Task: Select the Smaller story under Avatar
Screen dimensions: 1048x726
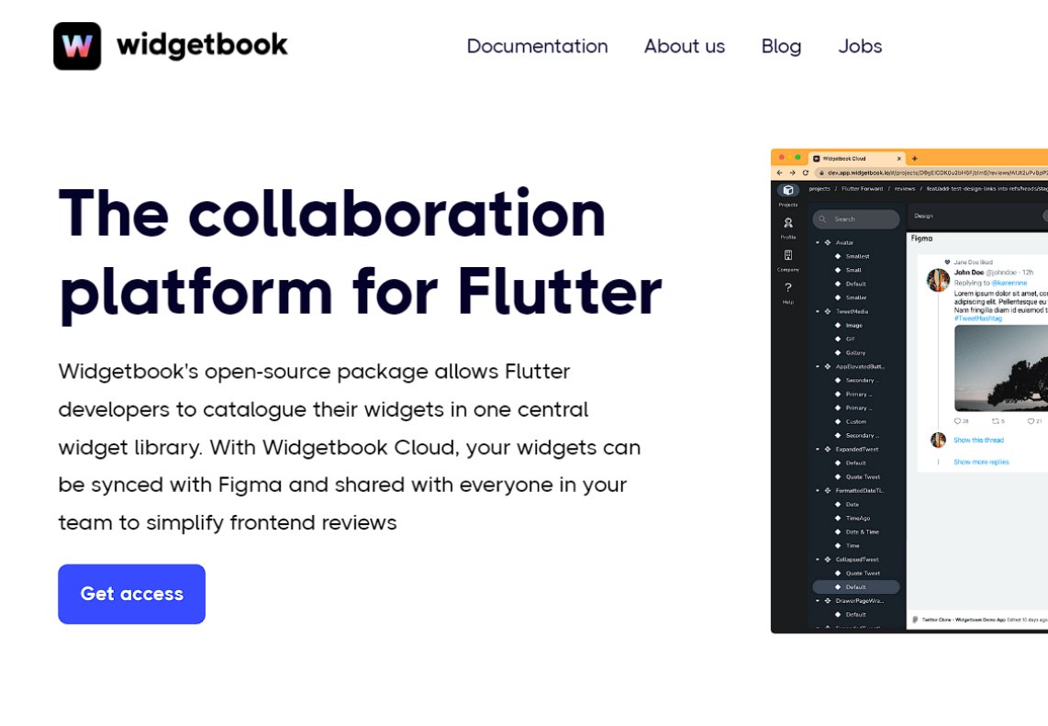Action: 856,297
